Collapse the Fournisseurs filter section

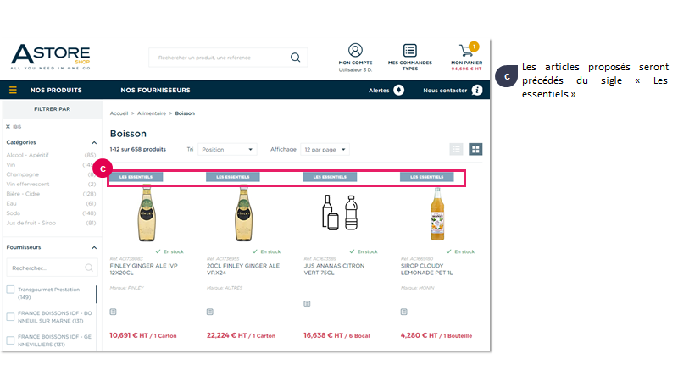94,247
